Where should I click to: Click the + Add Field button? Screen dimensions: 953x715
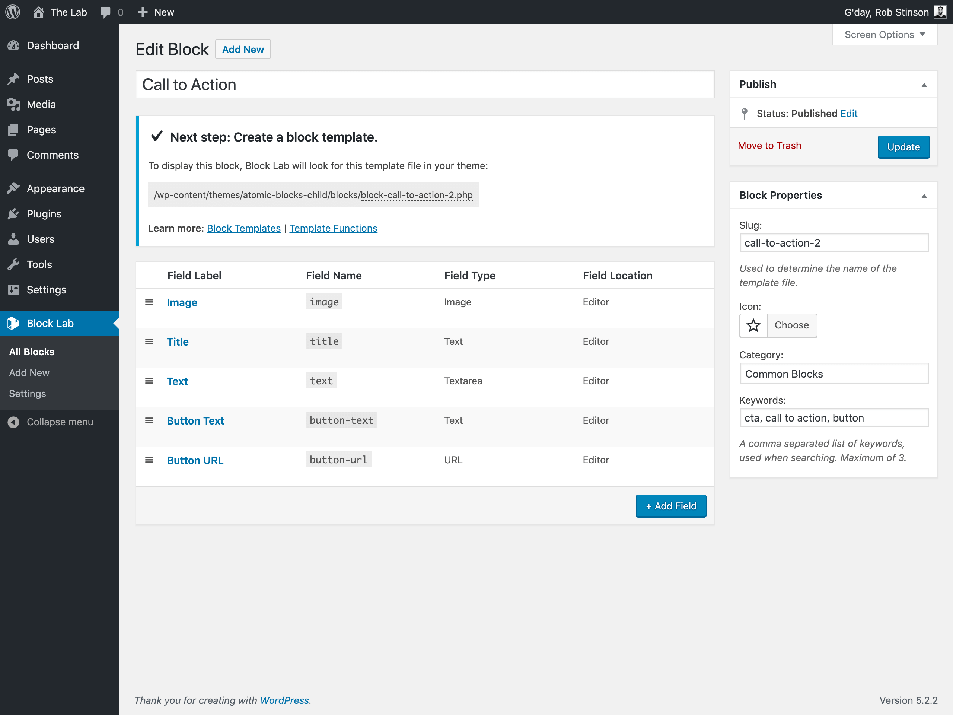[671, 506]
